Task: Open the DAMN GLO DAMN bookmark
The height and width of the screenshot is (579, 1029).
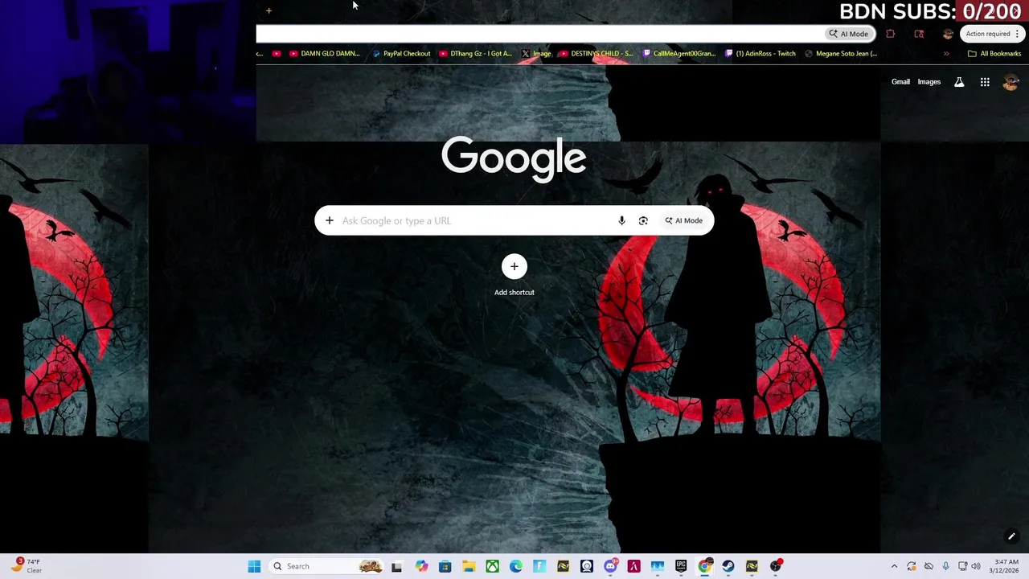Action: click(326, 54)
